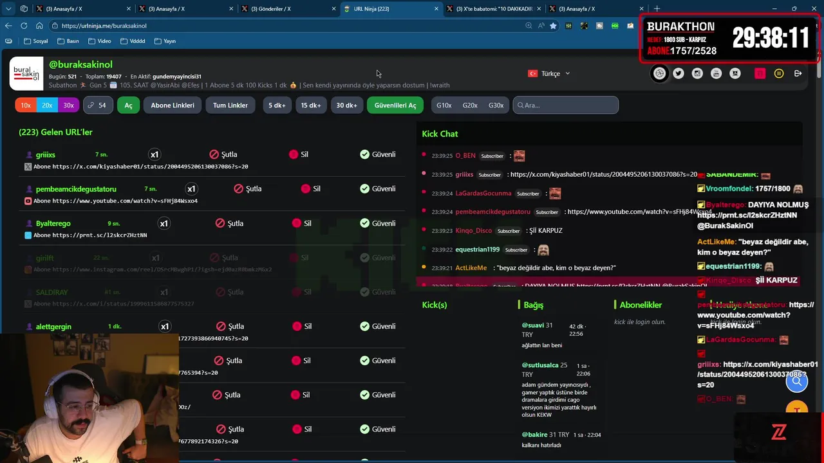Click the link count 54 chip
The width and height of the screenshot is (824, 463).
[x=98, y=105]
